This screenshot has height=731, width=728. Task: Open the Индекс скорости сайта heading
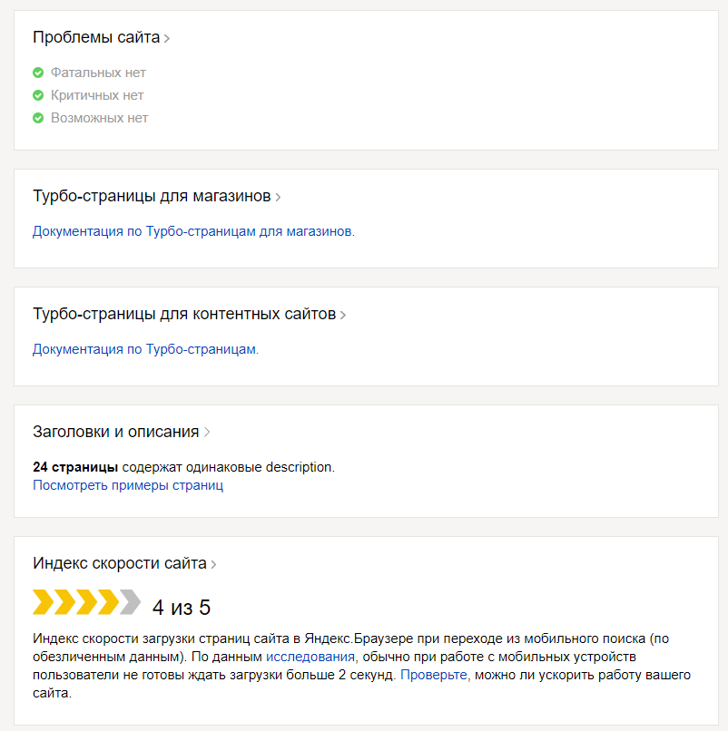point(119,563)
